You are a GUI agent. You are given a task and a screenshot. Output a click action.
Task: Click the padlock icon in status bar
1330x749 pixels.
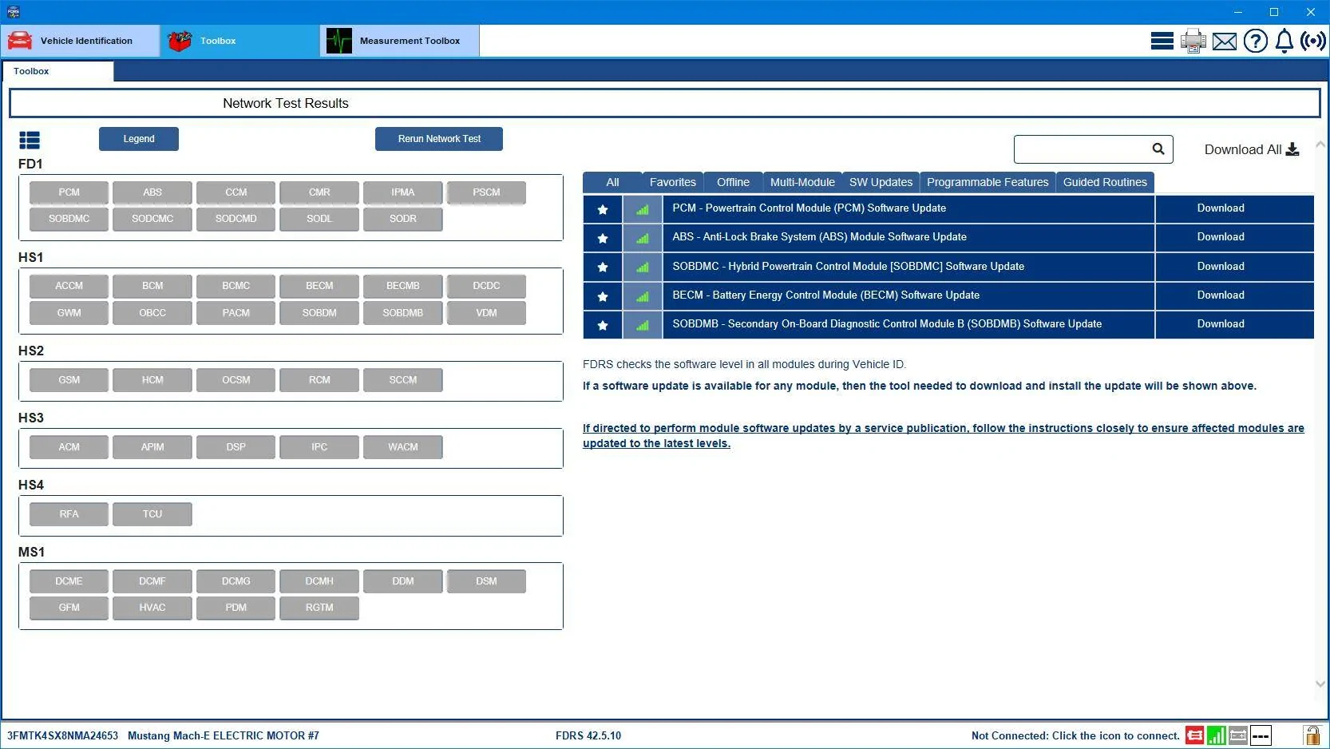pos(1312,735)
